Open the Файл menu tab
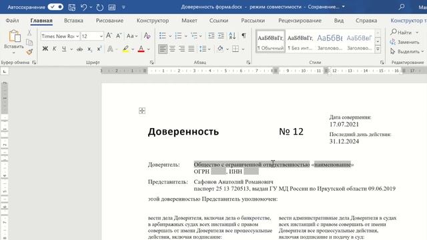 12,21
